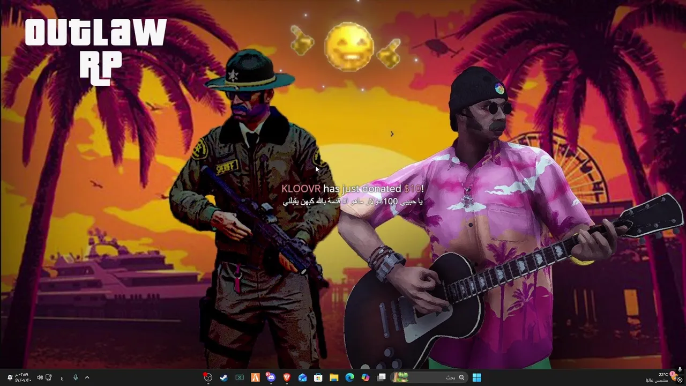Open Copilot from the taskbar
Screen dimensions: 686x386
(x=365, y=377)
